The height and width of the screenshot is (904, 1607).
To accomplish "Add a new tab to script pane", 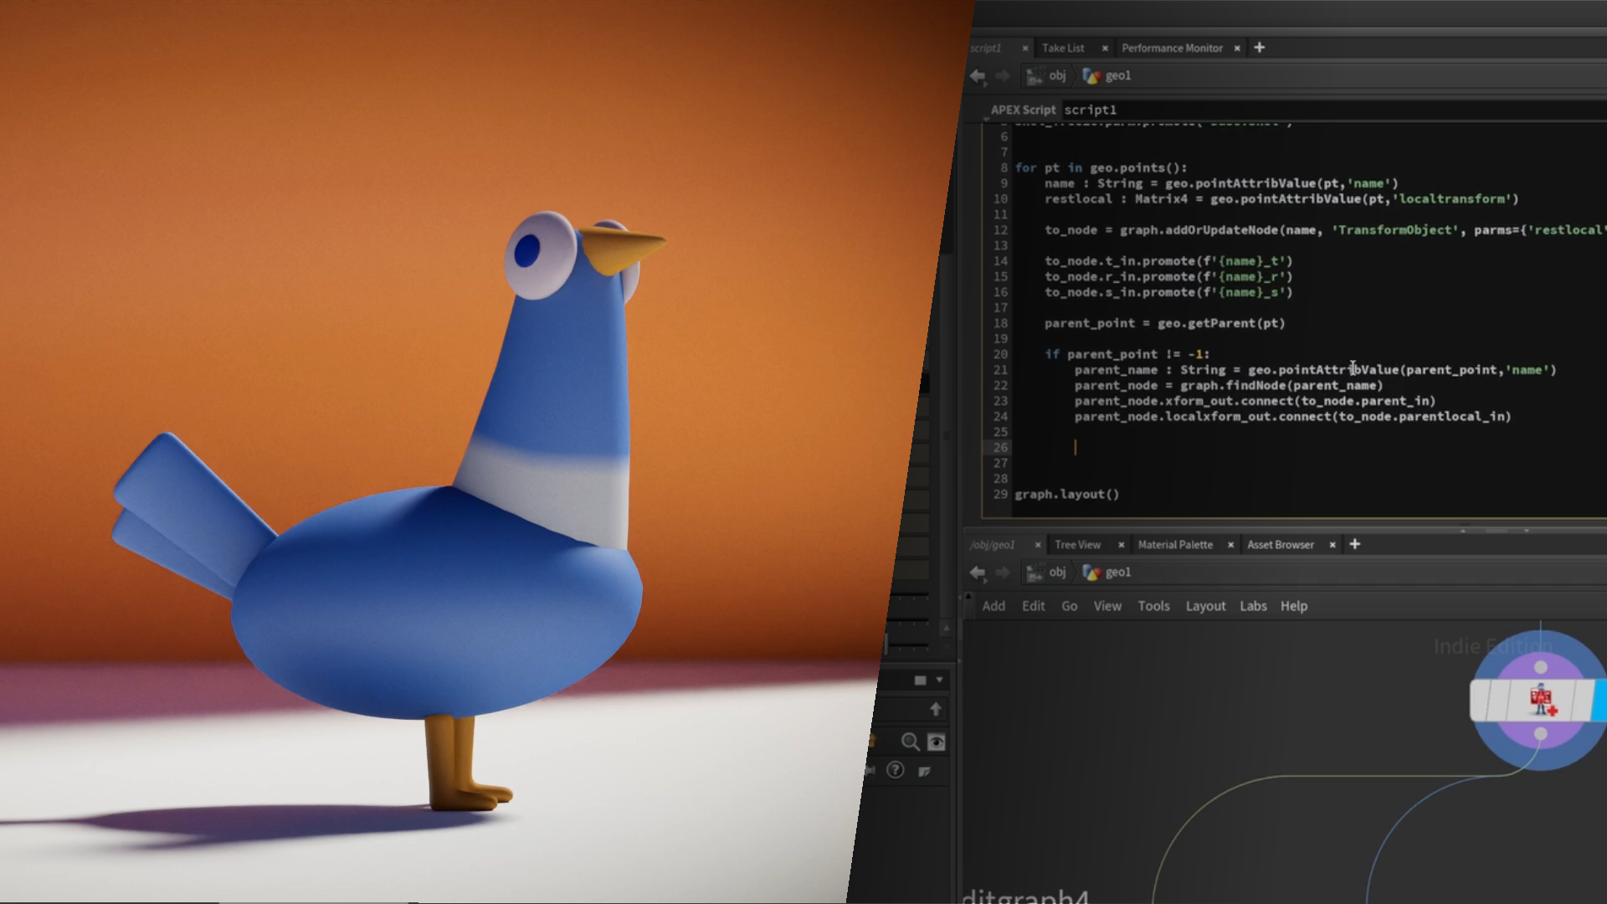I will 1260,48.
